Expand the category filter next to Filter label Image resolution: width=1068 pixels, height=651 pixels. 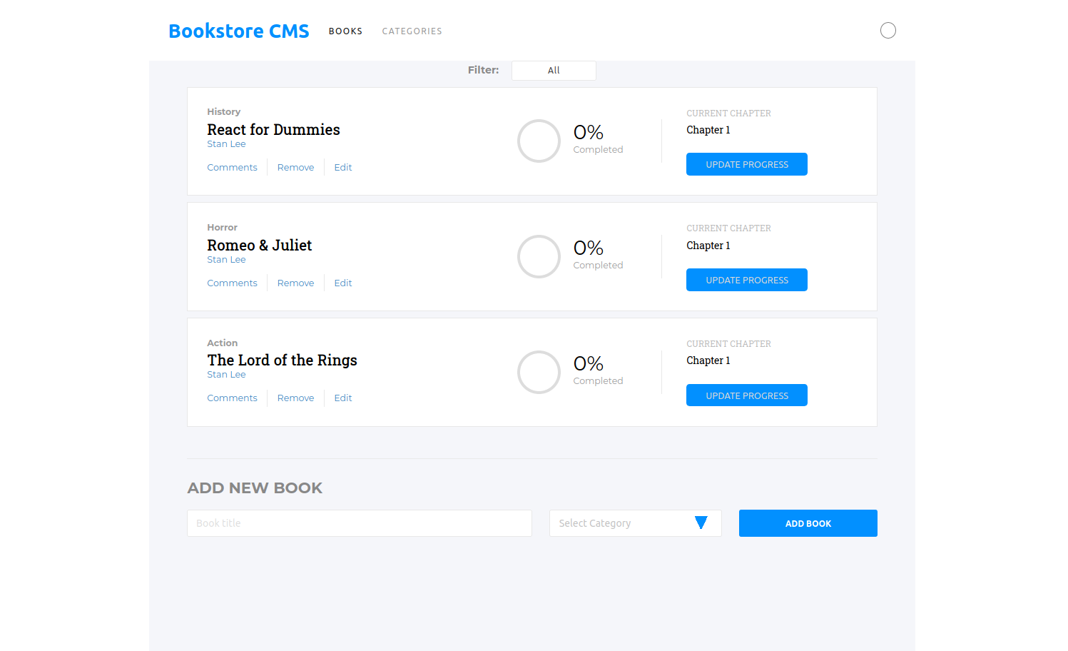tap(554, 70)
